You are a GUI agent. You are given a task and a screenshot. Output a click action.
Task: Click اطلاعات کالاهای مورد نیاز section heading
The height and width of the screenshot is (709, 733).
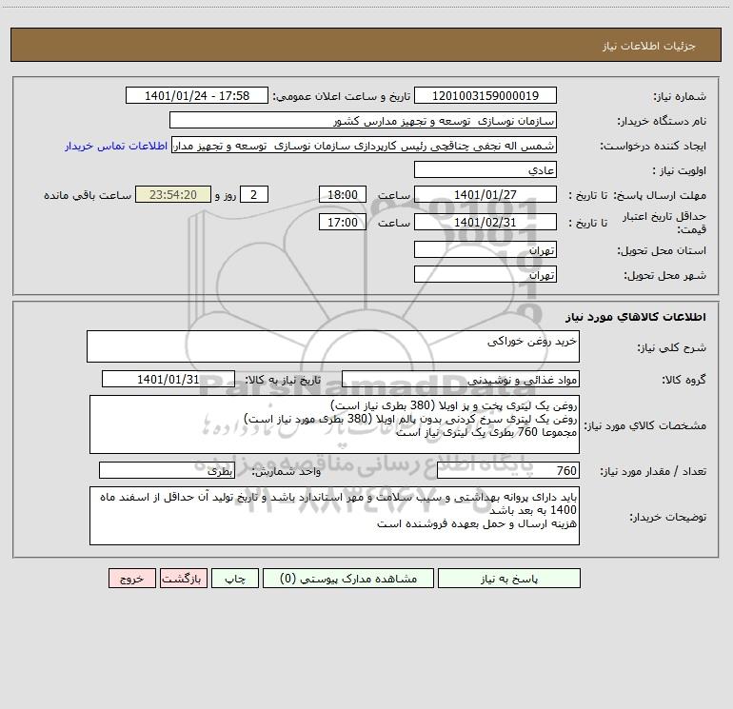[x=635, y=317]
